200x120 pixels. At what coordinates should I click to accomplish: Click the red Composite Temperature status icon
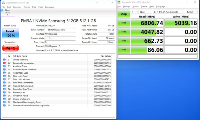4,63
